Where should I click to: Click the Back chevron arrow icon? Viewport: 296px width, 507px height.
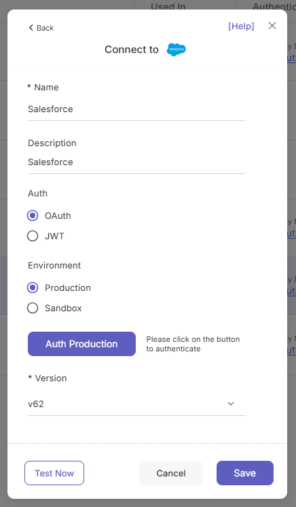(31, 28)
